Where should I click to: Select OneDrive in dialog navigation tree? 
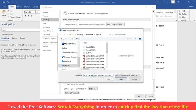pyautogui.click(x=66, y=61)
